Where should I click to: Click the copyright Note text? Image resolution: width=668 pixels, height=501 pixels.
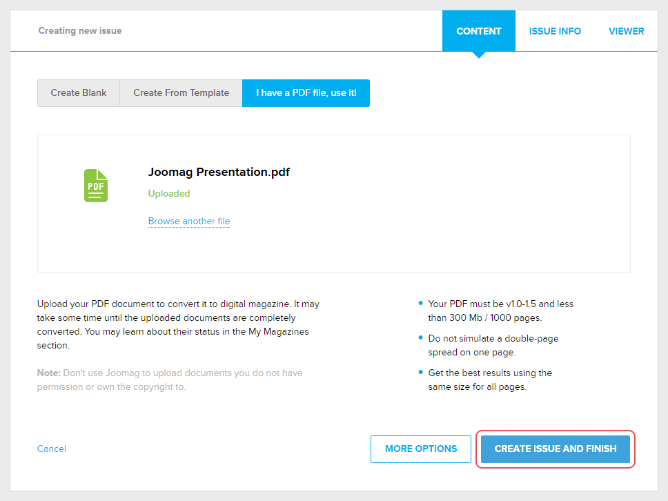[170, 380]
